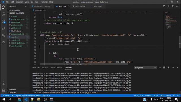The height and width of the screenshot is (102, 181).
Task: Open the Action Center notification icon
Action: tap(176, 99)
